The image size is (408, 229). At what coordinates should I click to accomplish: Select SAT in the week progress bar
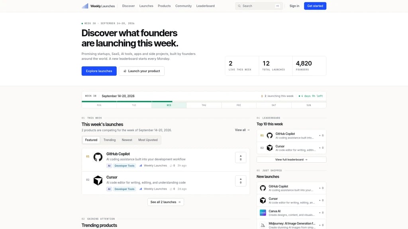tap(274, 105)
